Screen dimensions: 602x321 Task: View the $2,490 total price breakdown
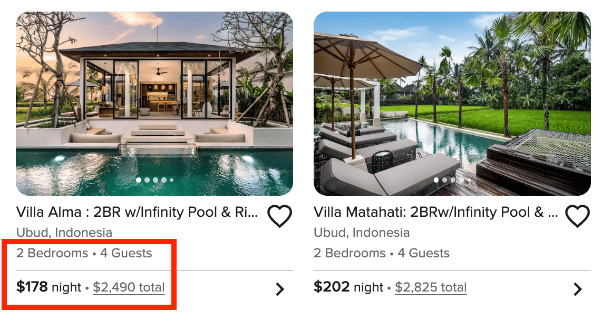(129, 287)
